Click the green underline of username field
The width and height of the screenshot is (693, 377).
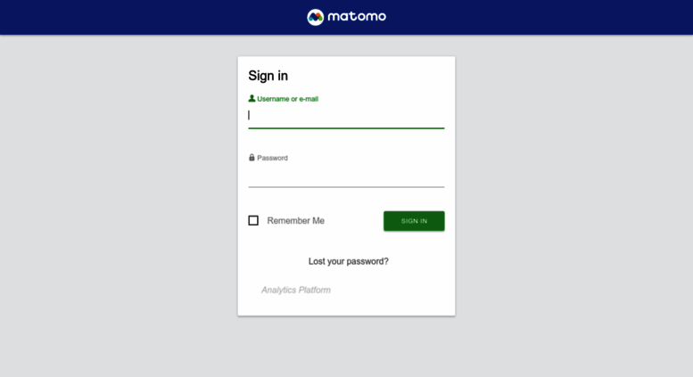point(346,128)
